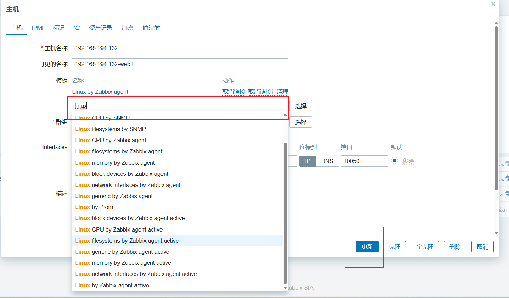Screen dimensions: 509x298
Task: Click the suggestion list scrollbar down arrow
Action: click(285, 288)
